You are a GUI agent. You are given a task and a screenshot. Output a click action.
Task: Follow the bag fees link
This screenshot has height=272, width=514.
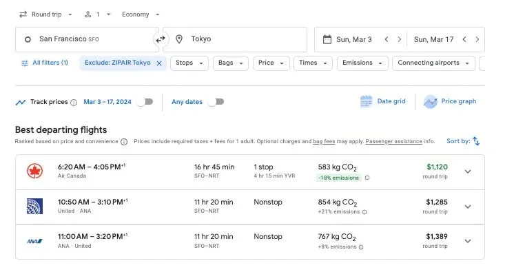324,142
